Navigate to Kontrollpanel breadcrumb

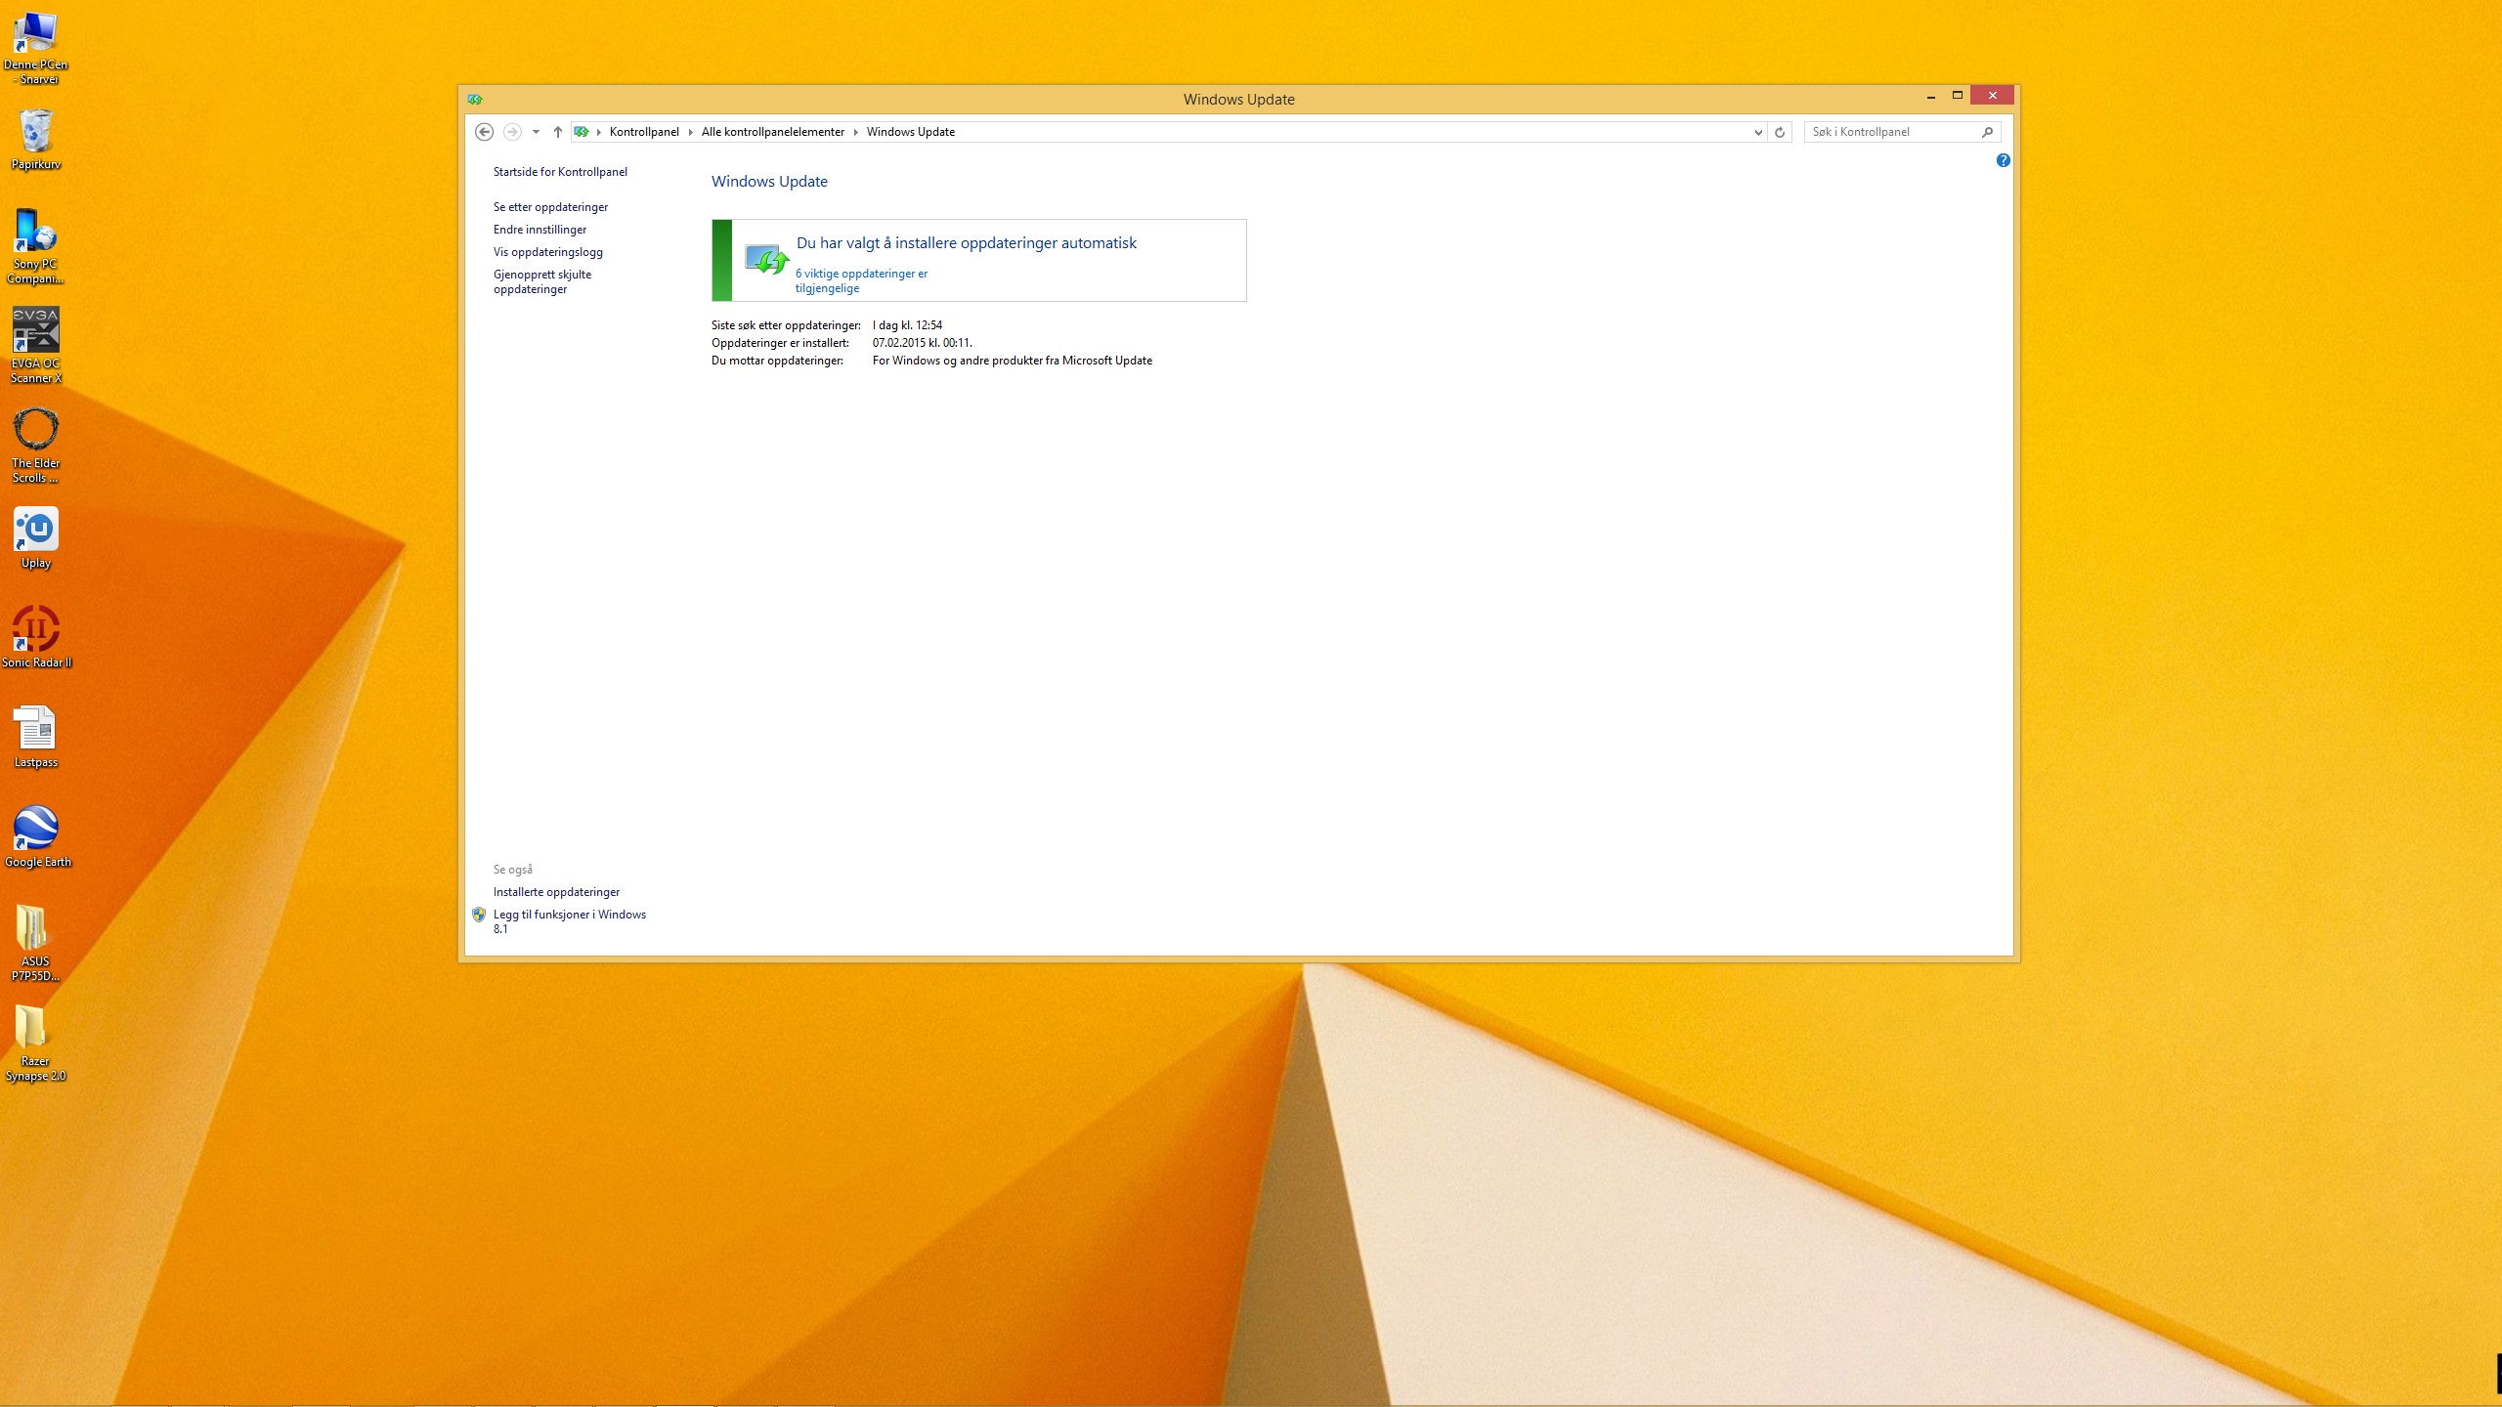[x=644, y=132]
